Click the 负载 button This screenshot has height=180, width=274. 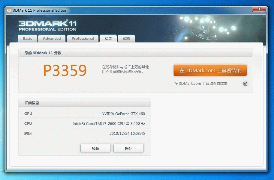tap(95, 148)
